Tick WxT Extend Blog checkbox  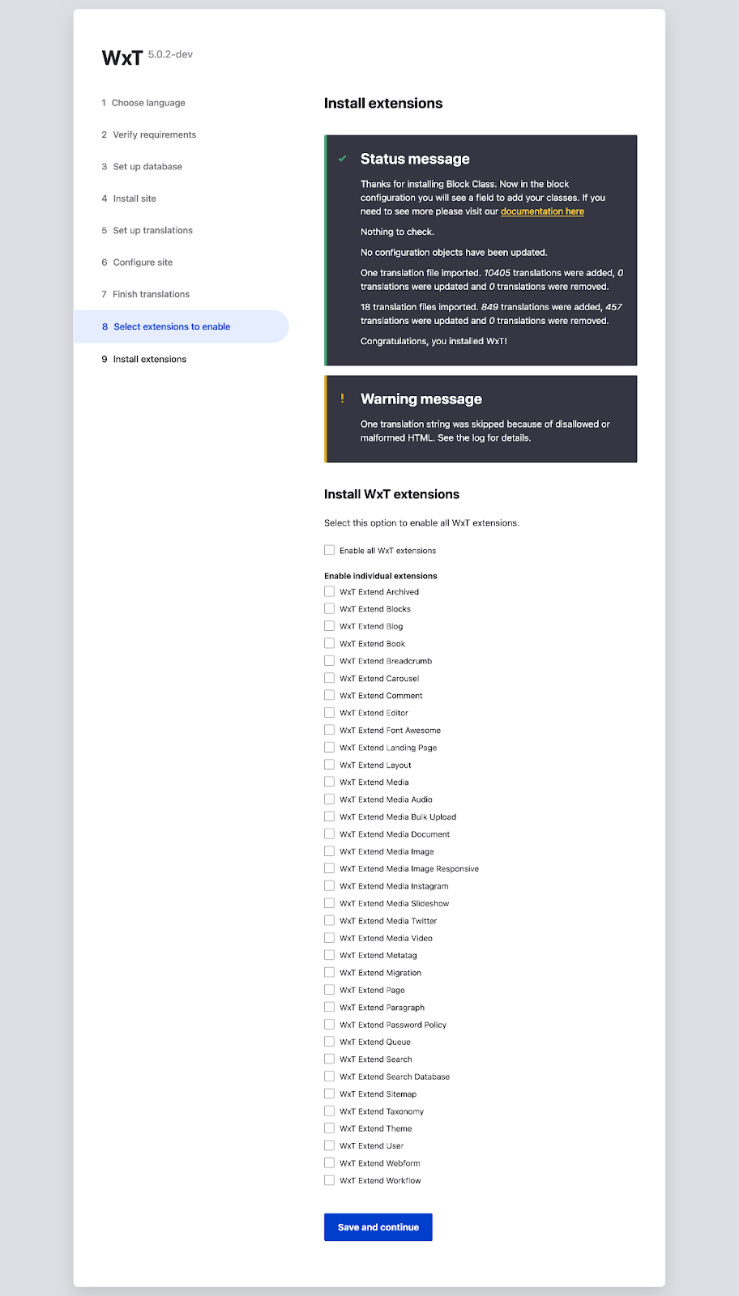(330, 626)
